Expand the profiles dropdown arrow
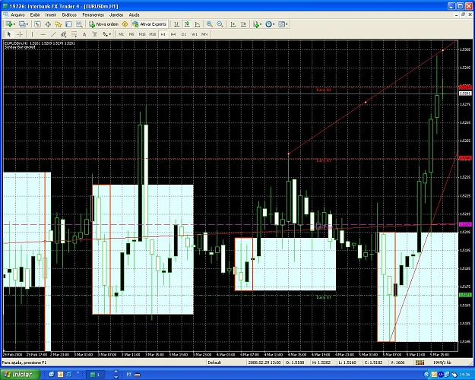This screenshot has height=380, width=475. tap(27, 24)
